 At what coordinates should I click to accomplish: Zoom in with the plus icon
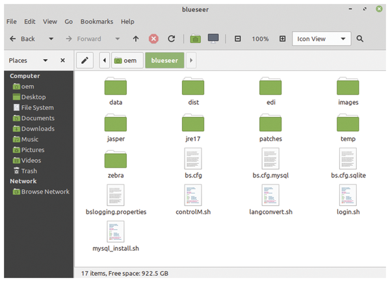pyautogui.click(x=283, y=39)
